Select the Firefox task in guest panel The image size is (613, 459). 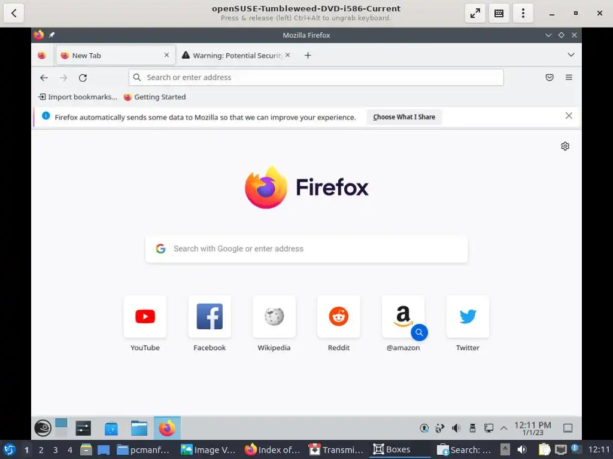[x=167, y=428]
